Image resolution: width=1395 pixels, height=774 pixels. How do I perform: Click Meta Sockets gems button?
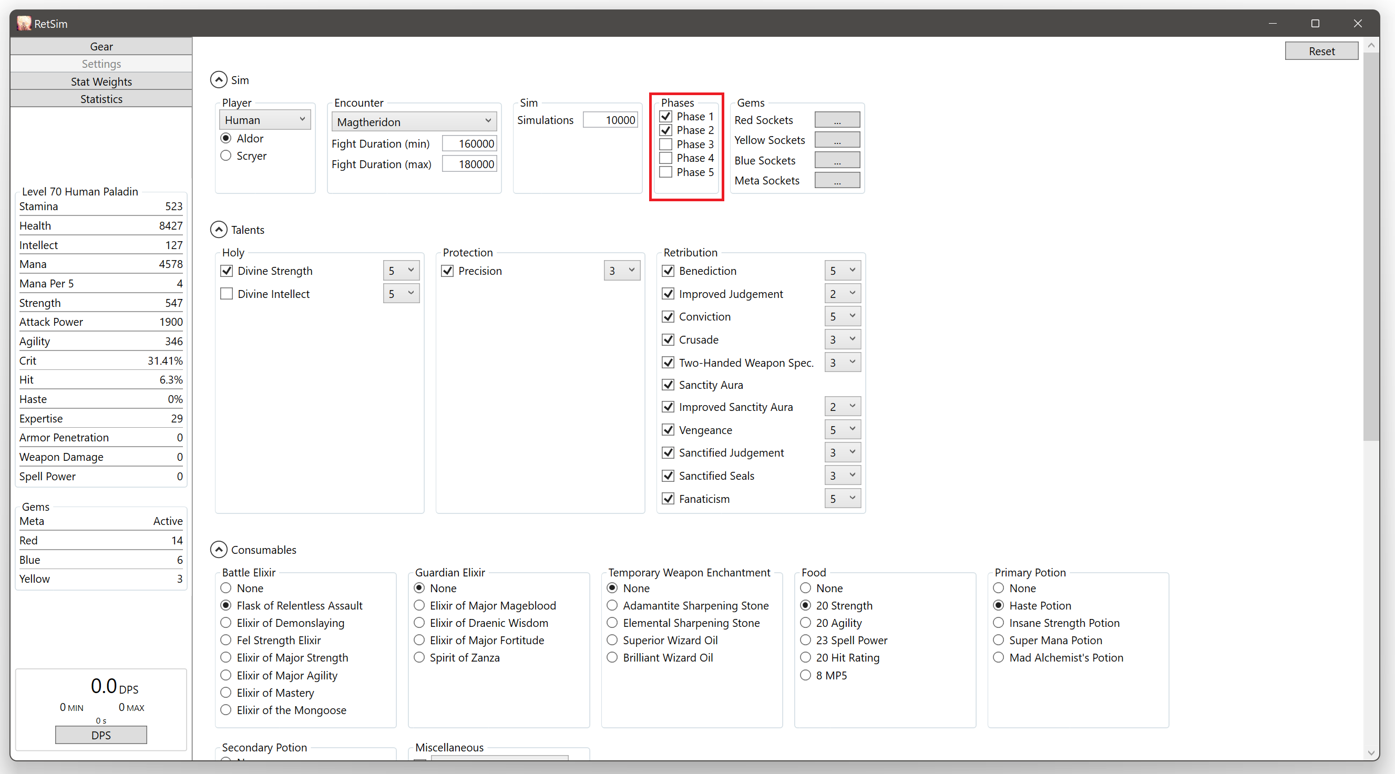click(837, 180)
